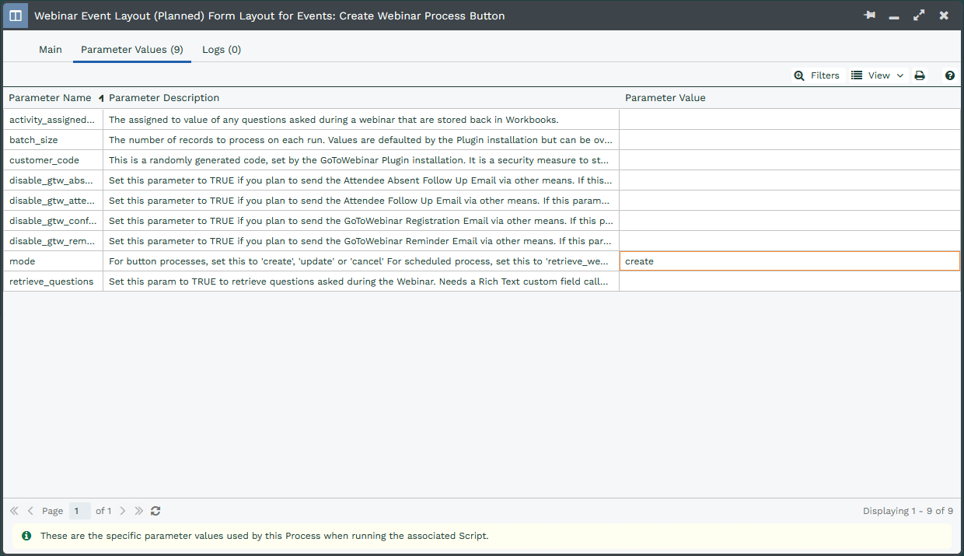Click the Parameter Value column header
Image resolution: width=964 pixels, height=556 pixels.
pyautogui.click(x=665, y=98)
